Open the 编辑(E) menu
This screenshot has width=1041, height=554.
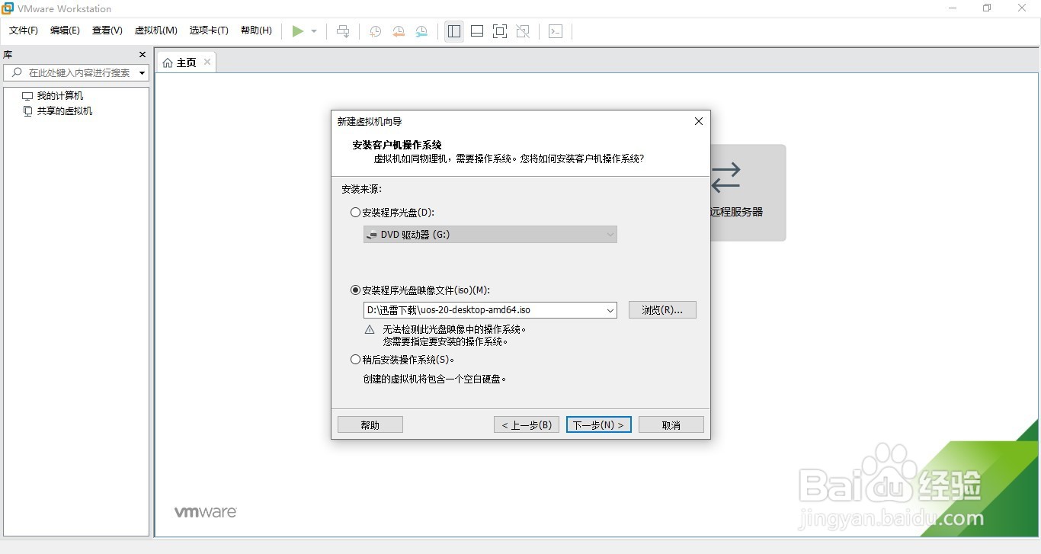(65, 30)
